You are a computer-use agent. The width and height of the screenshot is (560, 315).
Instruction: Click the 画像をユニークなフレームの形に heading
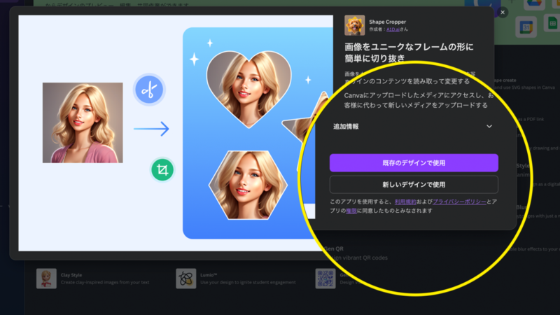click(x=409, y=47)
